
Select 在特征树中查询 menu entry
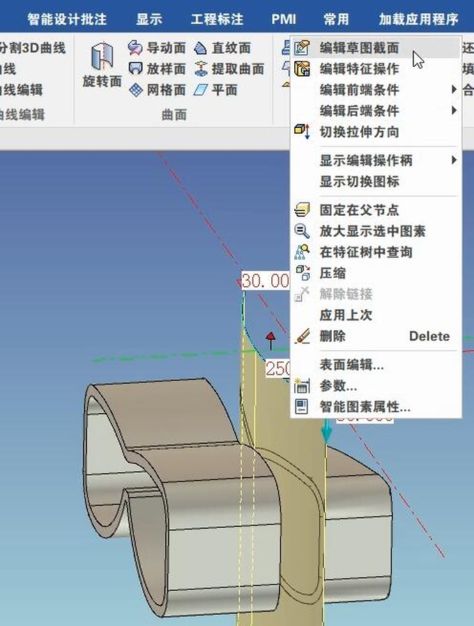376,252
